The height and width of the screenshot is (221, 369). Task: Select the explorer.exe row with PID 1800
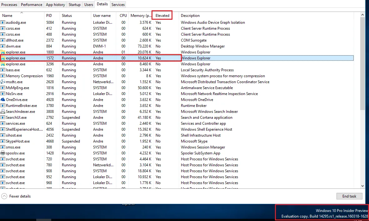(177, 52)
